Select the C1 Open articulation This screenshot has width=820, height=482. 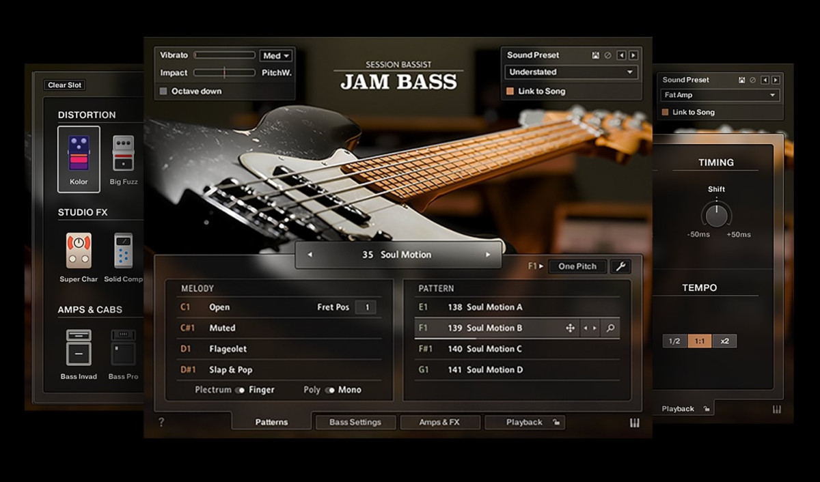[x=279, y=307]
